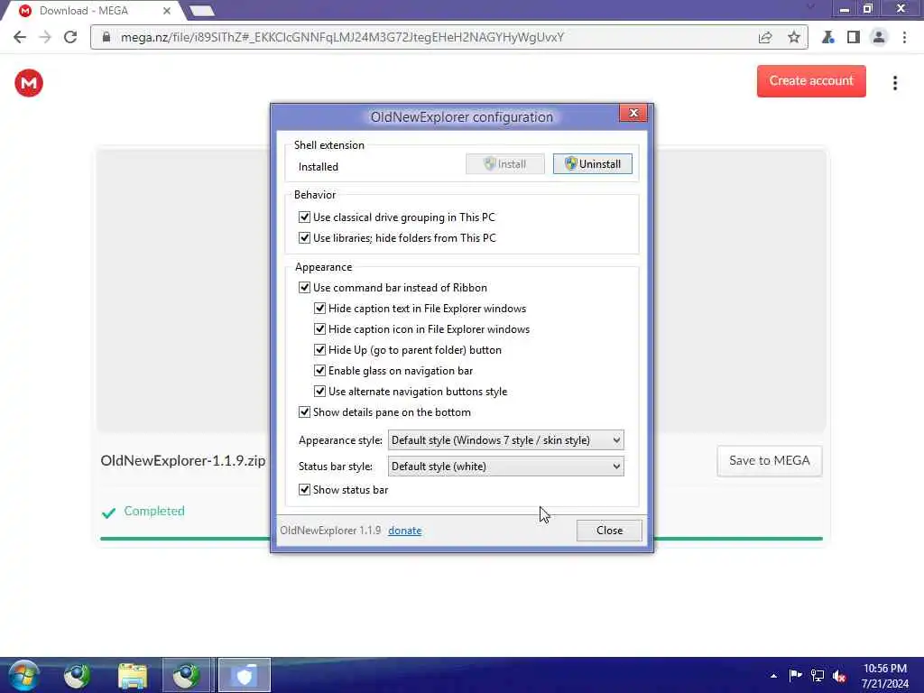Click the Uninstall shell extension button
This screenshot has width=924, height=693.
592,164
